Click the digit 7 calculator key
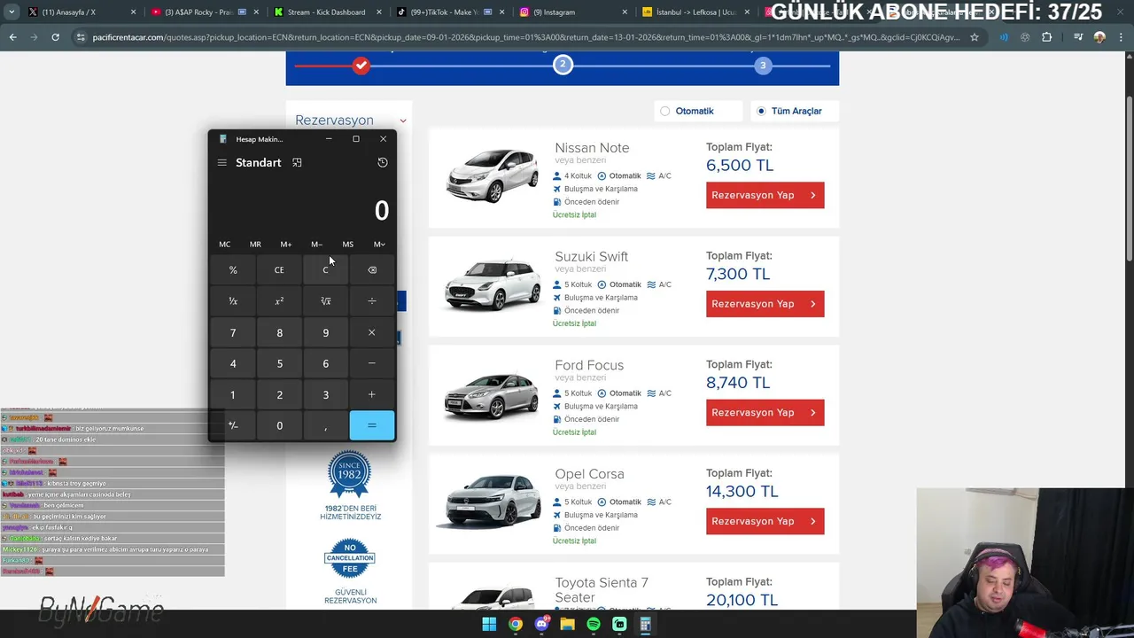This screenshot has height=638, width=1134. (233, 332)
